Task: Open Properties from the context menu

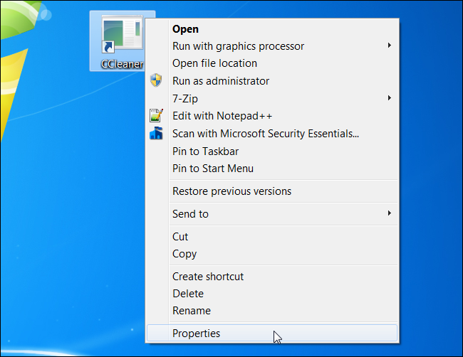Action: [196, 333]
